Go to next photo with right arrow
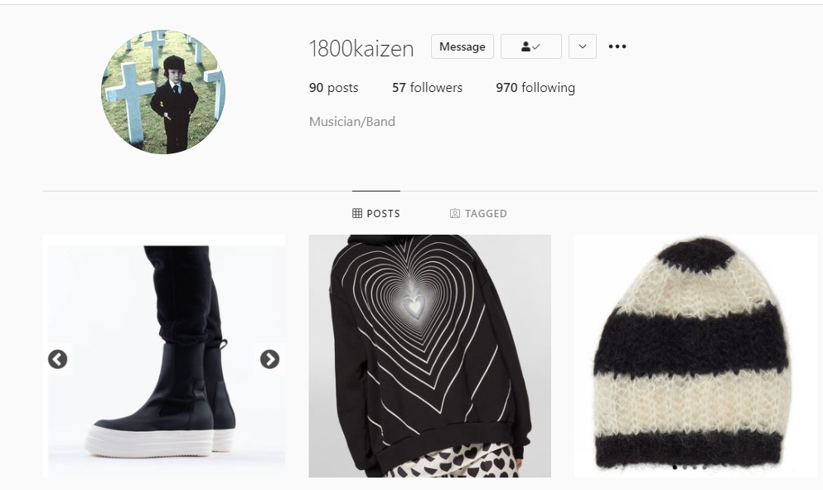The height and width of the screenshot is (490, 823). pyautogui.click(x=270, y=359)
